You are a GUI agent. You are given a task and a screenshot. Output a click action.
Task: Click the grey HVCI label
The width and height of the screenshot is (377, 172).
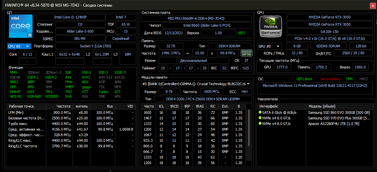click(363, 79)
